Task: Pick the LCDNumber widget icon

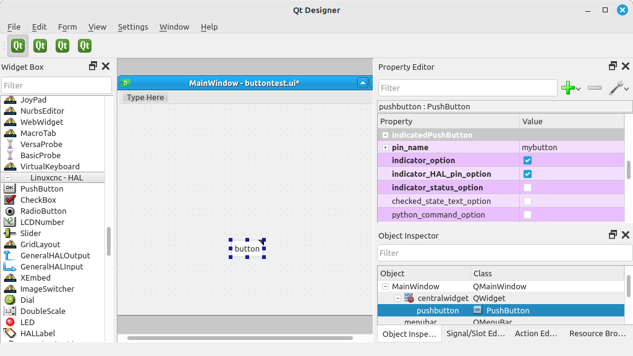Action: pos(10,222)
